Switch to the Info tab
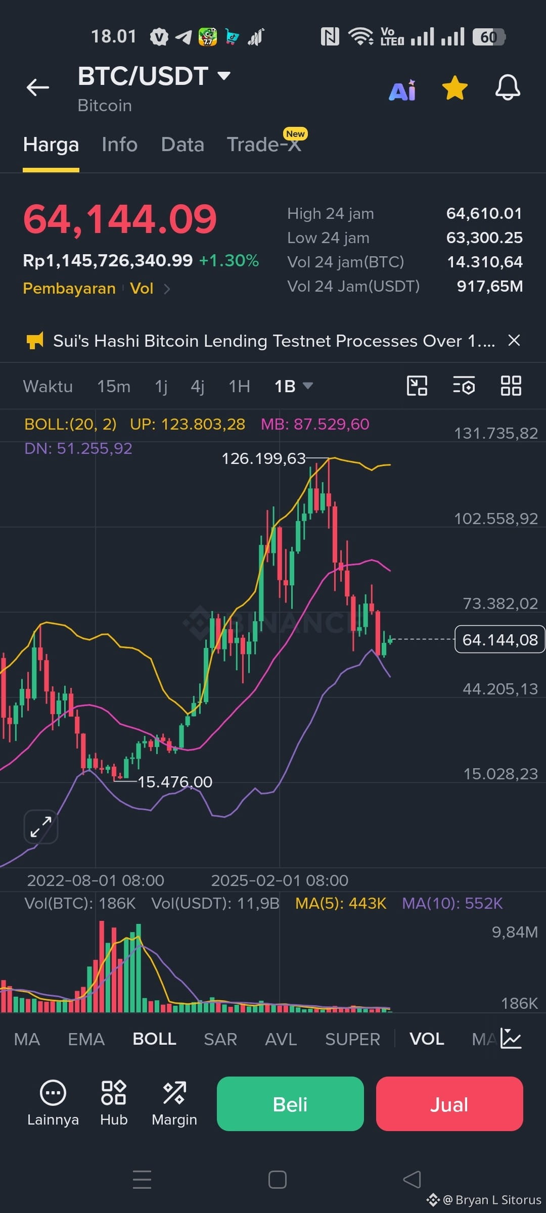 pos(119,145)
